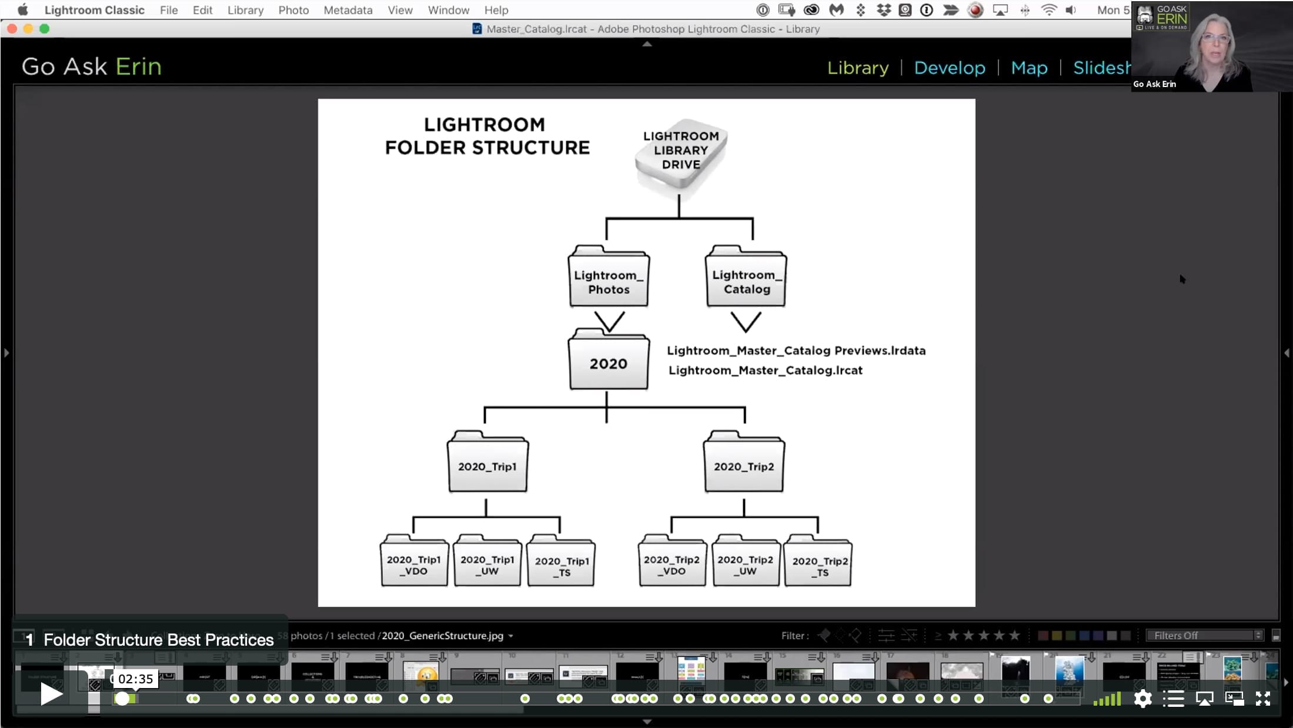
Task: Open the File menu
Action: point(169,10)
